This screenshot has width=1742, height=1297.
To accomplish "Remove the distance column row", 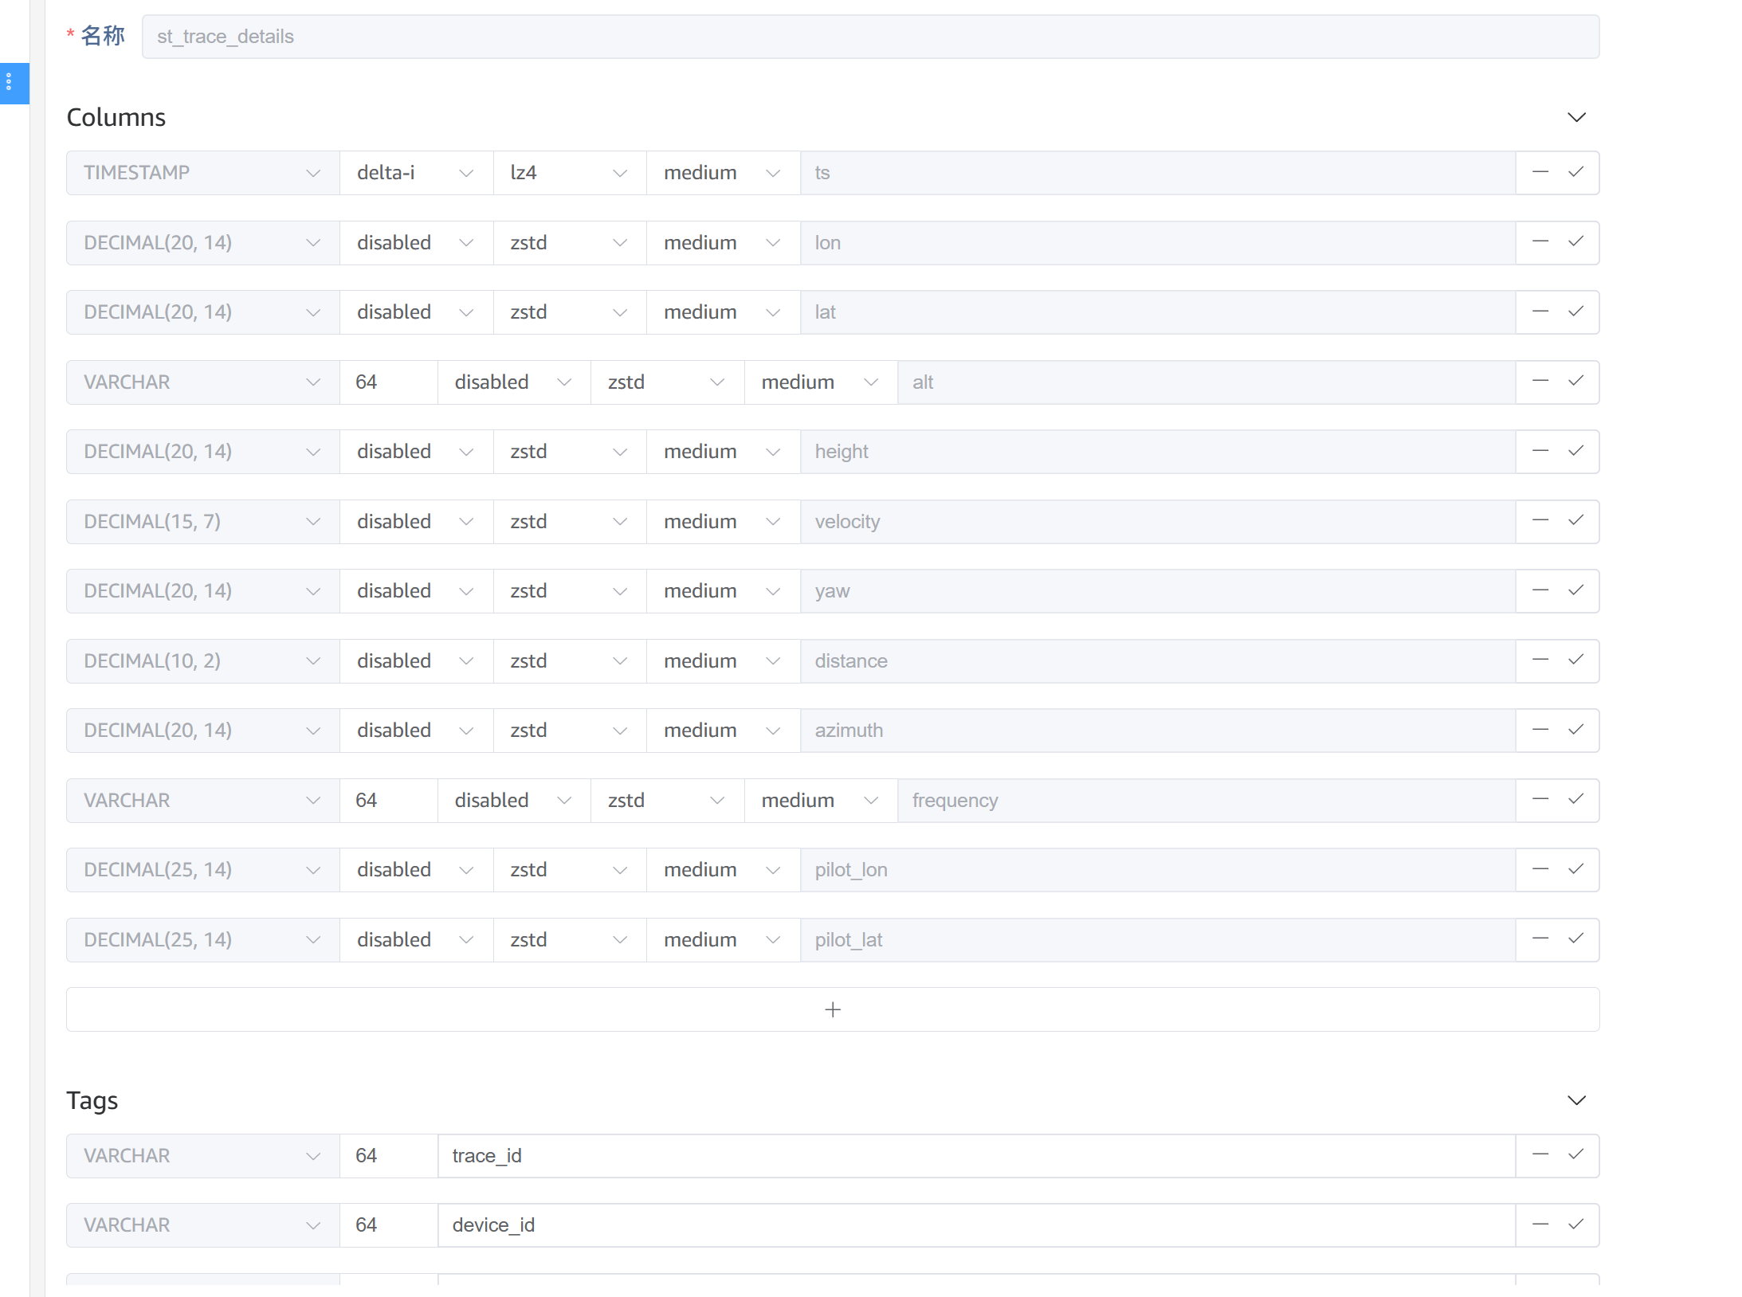I will click(1540, 660).
